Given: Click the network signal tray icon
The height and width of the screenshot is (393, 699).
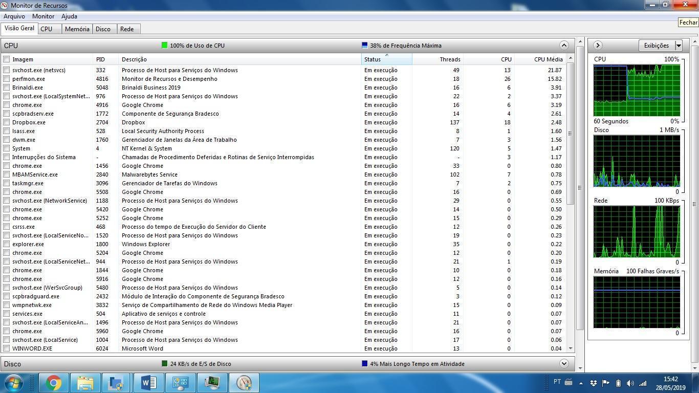Looking at the screenshot, I should pyautogui.click(x=643, y=383).
